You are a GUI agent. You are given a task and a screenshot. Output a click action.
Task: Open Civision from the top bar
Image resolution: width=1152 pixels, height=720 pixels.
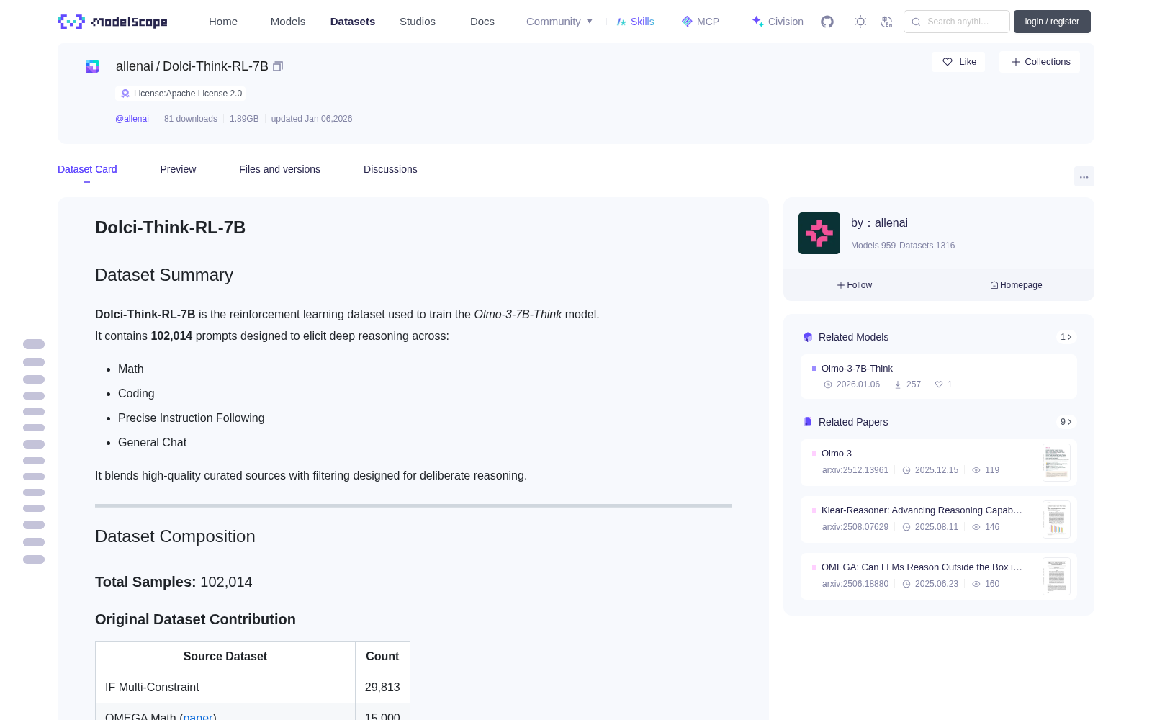click(778, 22)
